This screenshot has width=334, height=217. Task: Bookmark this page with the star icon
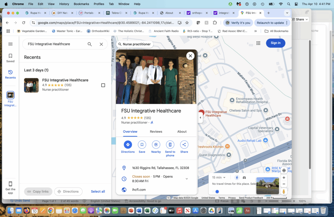coord(187,22)
